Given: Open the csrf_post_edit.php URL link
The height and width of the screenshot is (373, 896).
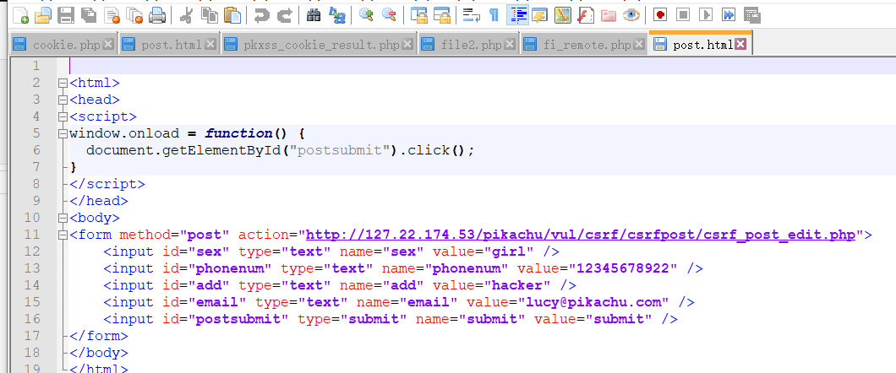Looking at the screenshot, I should [581, 235].
